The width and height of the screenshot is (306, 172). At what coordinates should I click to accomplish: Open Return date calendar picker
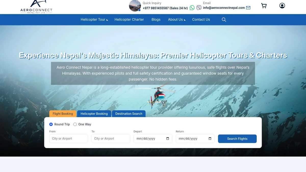(x=210, y=139)
